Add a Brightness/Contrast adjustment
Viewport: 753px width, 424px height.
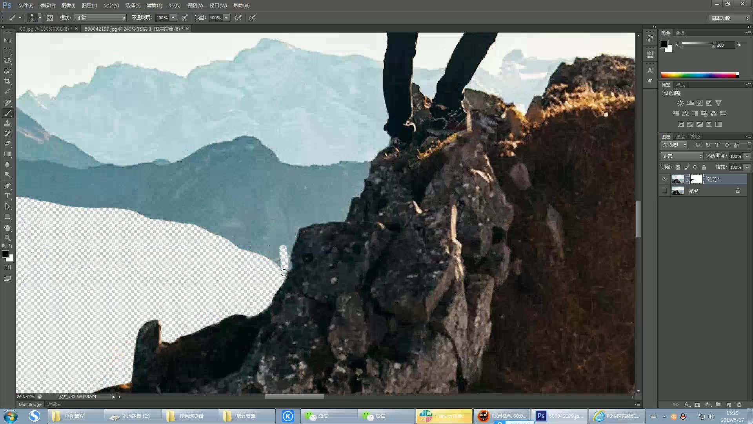pos(680,103)
